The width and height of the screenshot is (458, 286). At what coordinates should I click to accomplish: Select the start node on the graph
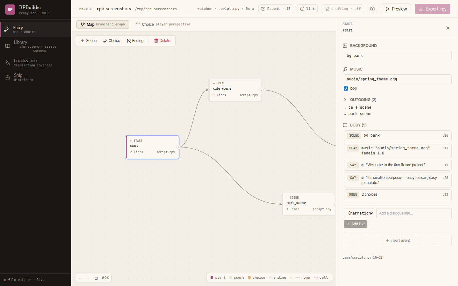pyautogui.click(x=152, y=147)
